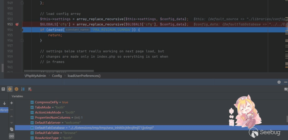
Task: Click the orange @ circle toolbar icon
Action: click(x=16, y=89)
